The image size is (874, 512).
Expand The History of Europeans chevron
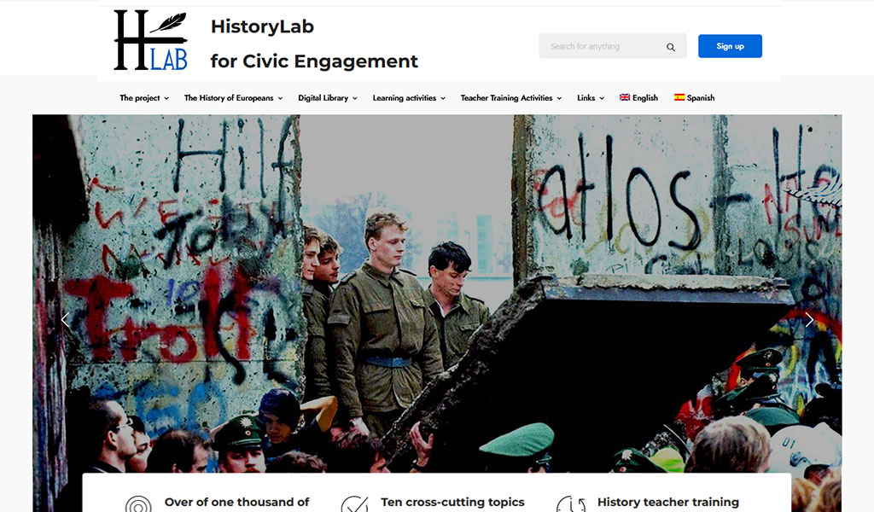coord(280,98)
